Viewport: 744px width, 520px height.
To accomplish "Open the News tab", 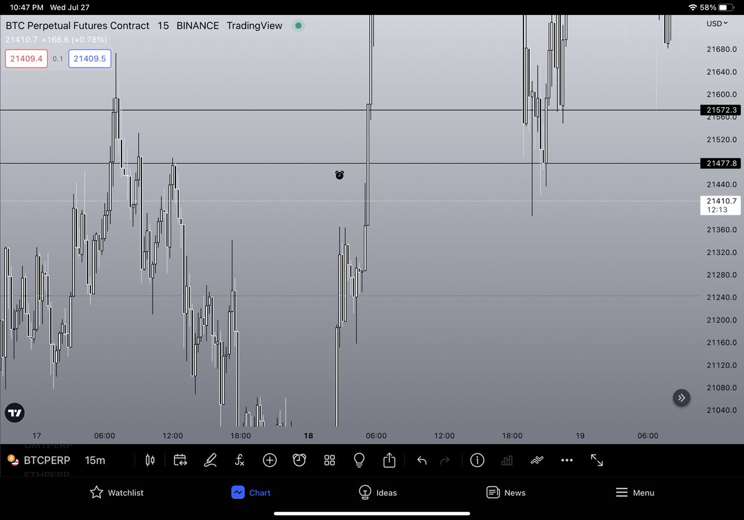I will tap(506, 493).
